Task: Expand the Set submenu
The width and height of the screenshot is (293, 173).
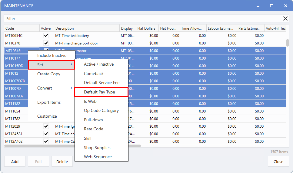Action: click(x=51, y=65)
